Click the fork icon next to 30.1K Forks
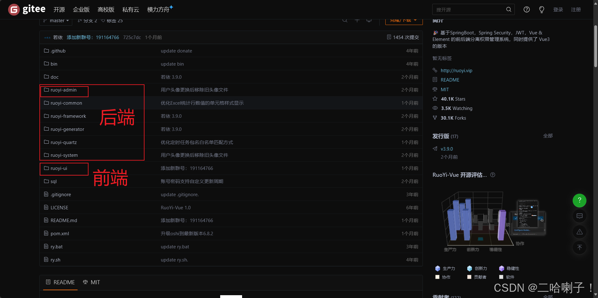Screen dimensions: 598x298 click(435, 118)
